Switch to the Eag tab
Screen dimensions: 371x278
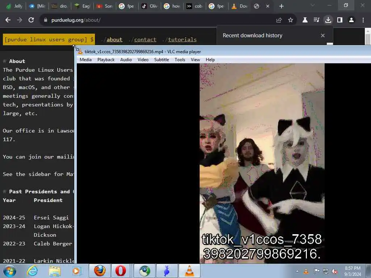(82, 6)
